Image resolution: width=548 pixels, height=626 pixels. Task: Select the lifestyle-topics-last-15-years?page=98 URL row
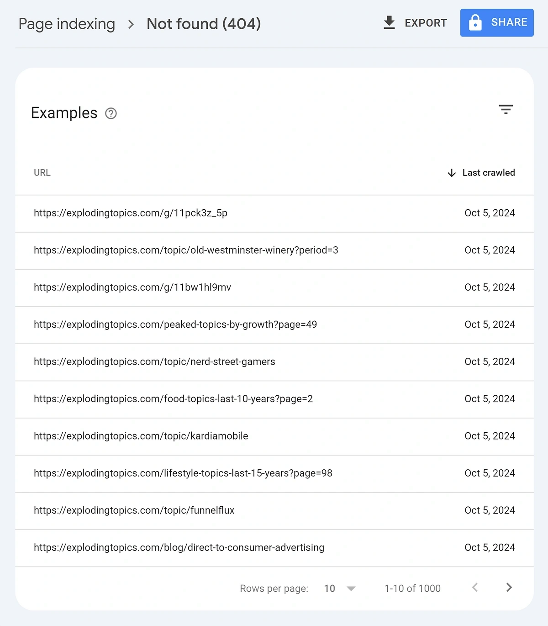coord(274,474)
